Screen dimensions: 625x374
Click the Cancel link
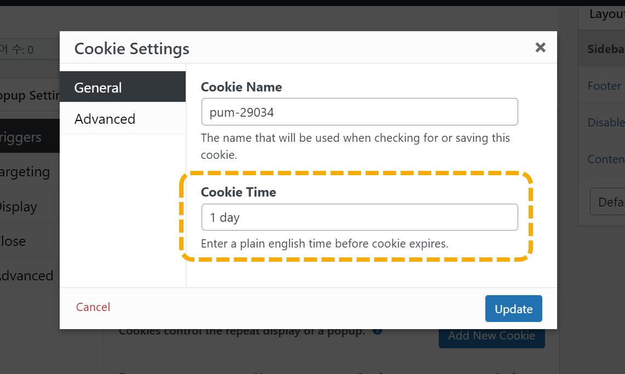click(x=93, y=307)
